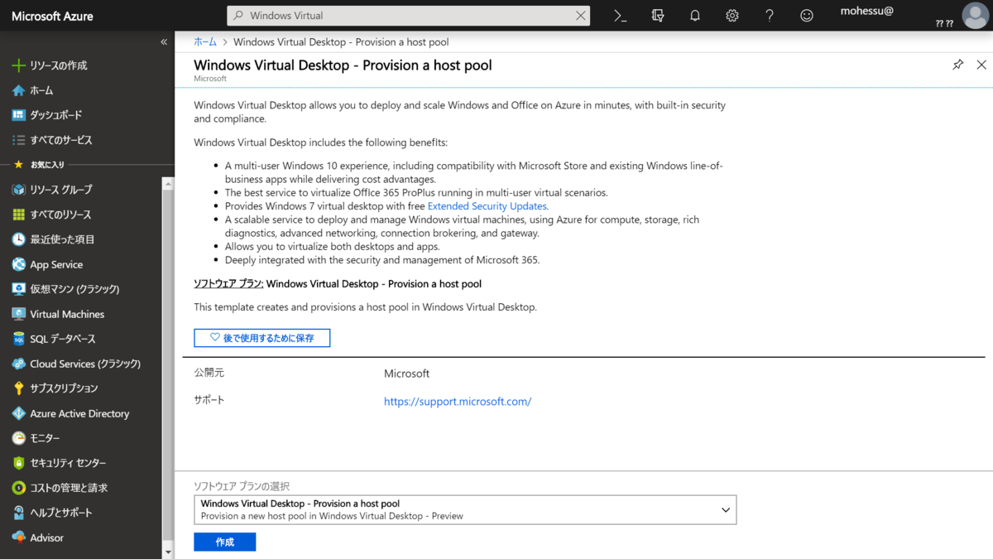The image size is (993, 559).
Task: Click the sidebar scrollbar up arrow
Action: (168, 184)
